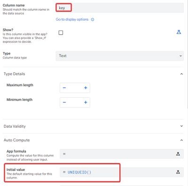Collapse the Auto Compute section

(181, 140)
